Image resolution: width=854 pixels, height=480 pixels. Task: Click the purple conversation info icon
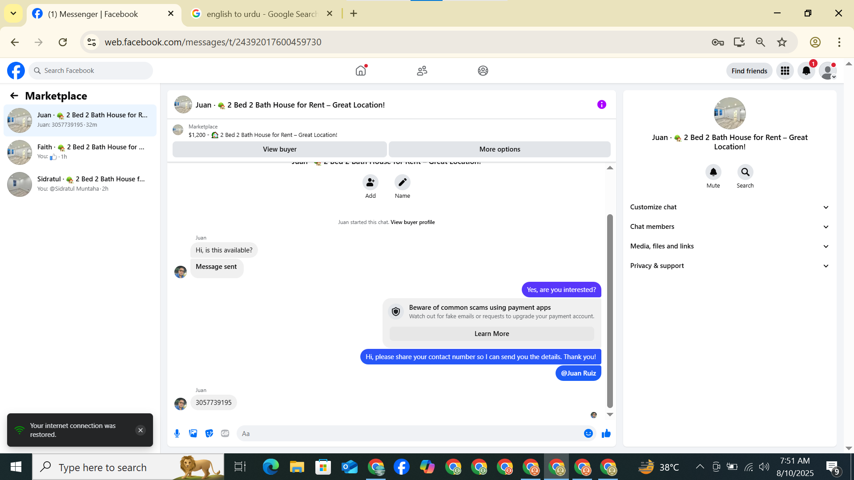click(601, 104)
